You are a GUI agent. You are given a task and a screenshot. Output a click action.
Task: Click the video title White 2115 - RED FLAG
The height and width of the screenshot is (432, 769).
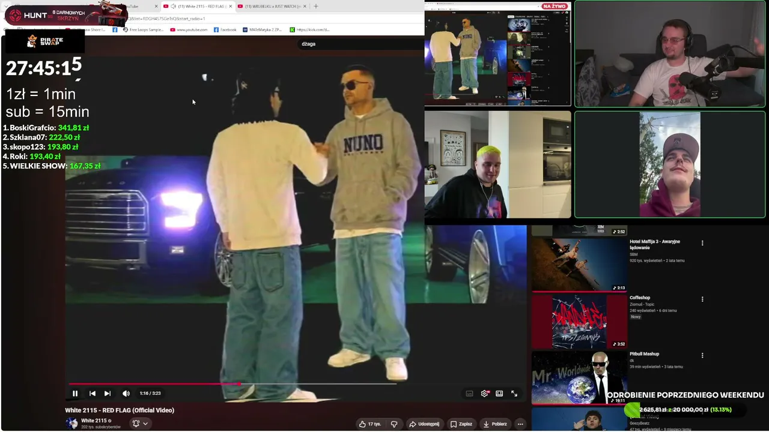tap(120, 410)
